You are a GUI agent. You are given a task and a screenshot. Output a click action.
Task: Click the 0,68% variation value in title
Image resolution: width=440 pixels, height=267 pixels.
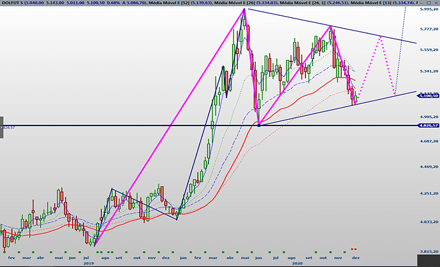[x=113, y=3]
